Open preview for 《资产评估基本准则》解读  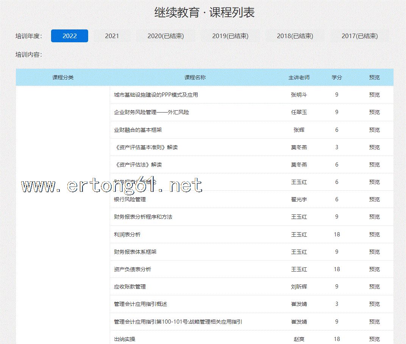374,147
